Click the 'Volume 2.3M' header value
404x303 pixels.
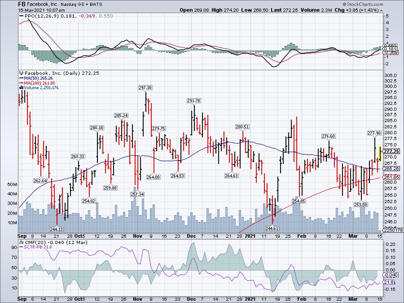(x=316, y=10)
